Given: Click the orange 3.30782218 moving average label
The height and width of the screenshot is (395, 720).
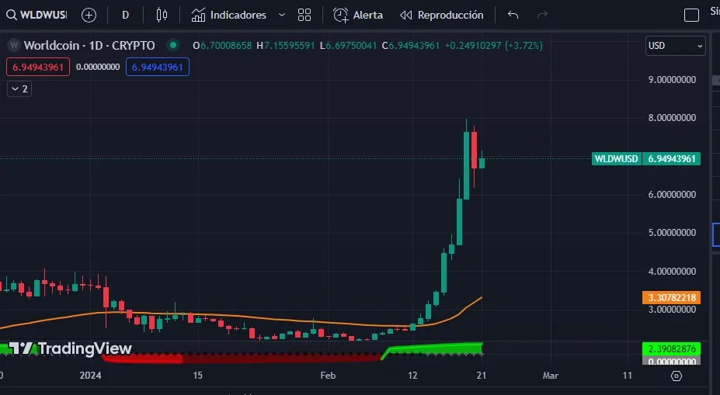Looking at the screenshot, I should tap(671, 298).
